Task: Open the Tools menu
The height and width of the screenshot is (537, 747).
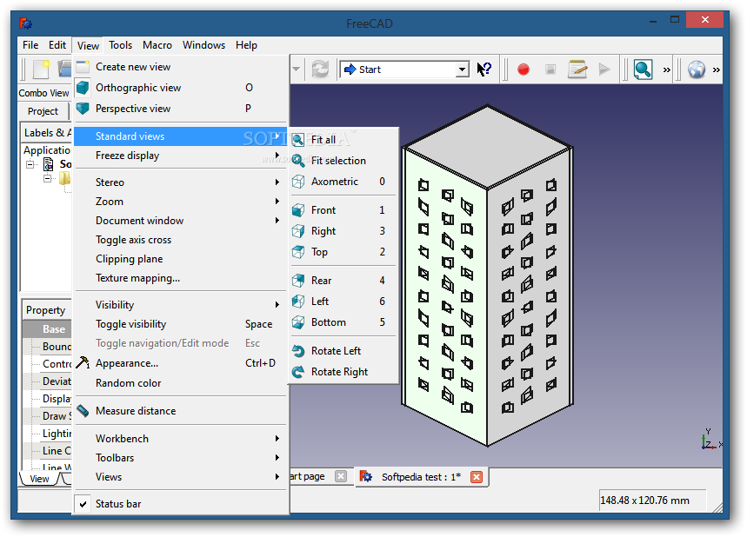Action: pos(121,45)
